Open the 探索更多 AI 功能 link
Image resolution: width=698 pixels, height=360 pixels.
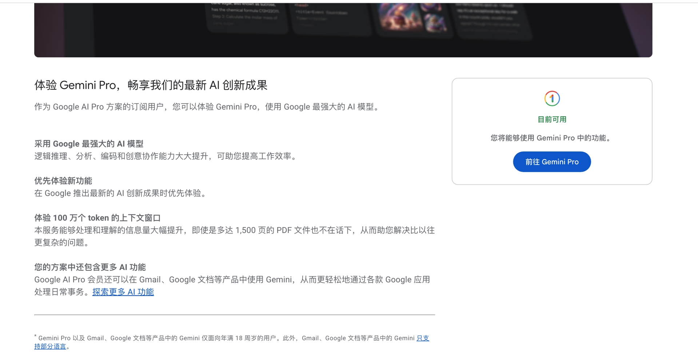123,292
